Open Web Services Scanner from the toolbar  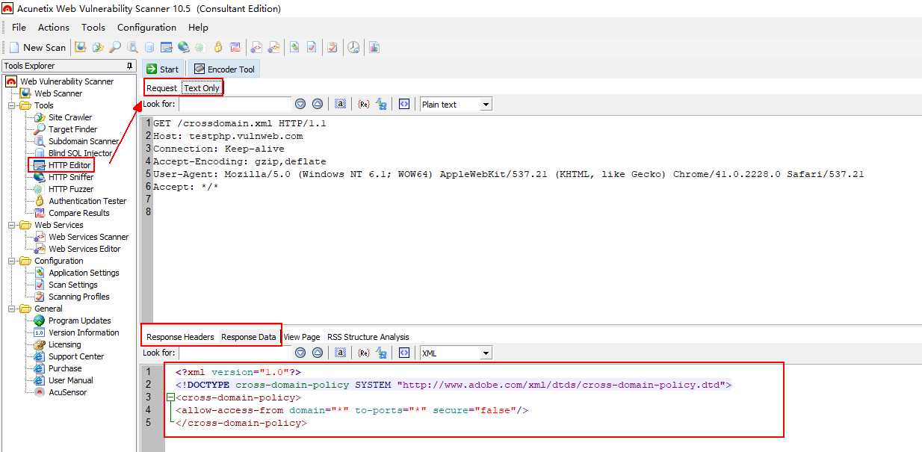click(x=256, y=47)
